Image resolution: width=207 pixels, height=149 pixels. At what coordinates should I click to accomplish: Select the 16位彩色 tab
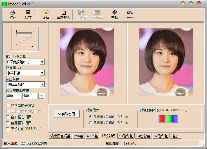click(x=108, y=136)
